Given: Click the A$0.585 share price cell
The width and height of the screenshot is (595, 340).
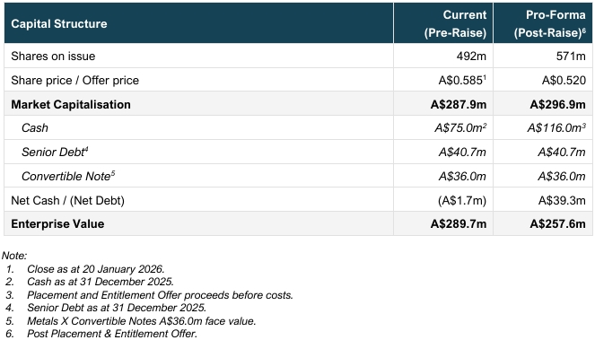Looking at the screenshot, I should pyautogui.click(x=443, y=80).
